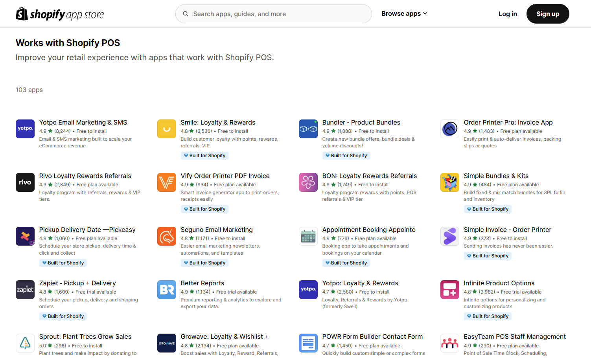Click Better Reports 'Free trial available' text
591x358 pixels.
tap(236, 292)
